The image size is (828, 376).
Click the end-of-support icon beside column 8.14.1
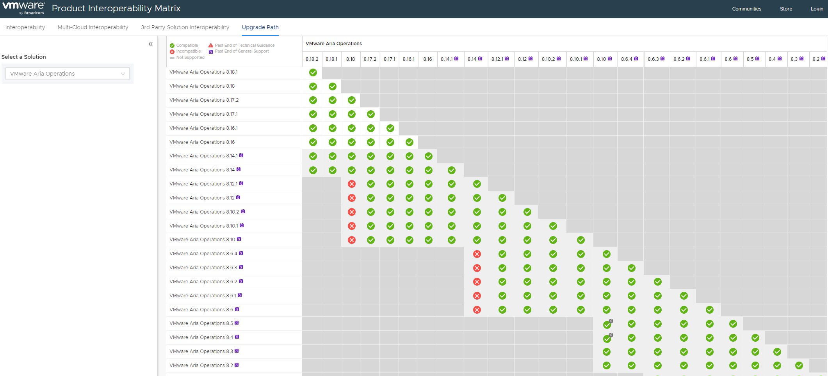point(456,59)
